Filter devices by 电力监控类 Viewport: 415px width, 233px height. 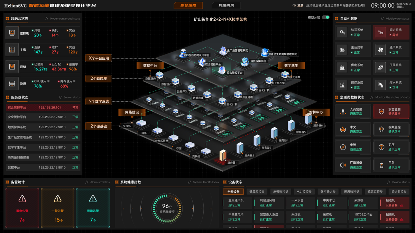point(304,192)
